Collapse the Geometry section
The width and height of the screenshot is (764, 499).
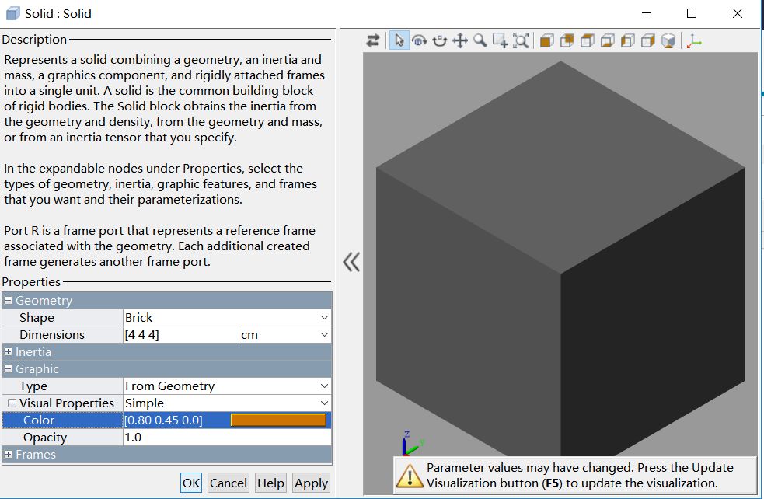pyautogui.click(x=8, y=301)
